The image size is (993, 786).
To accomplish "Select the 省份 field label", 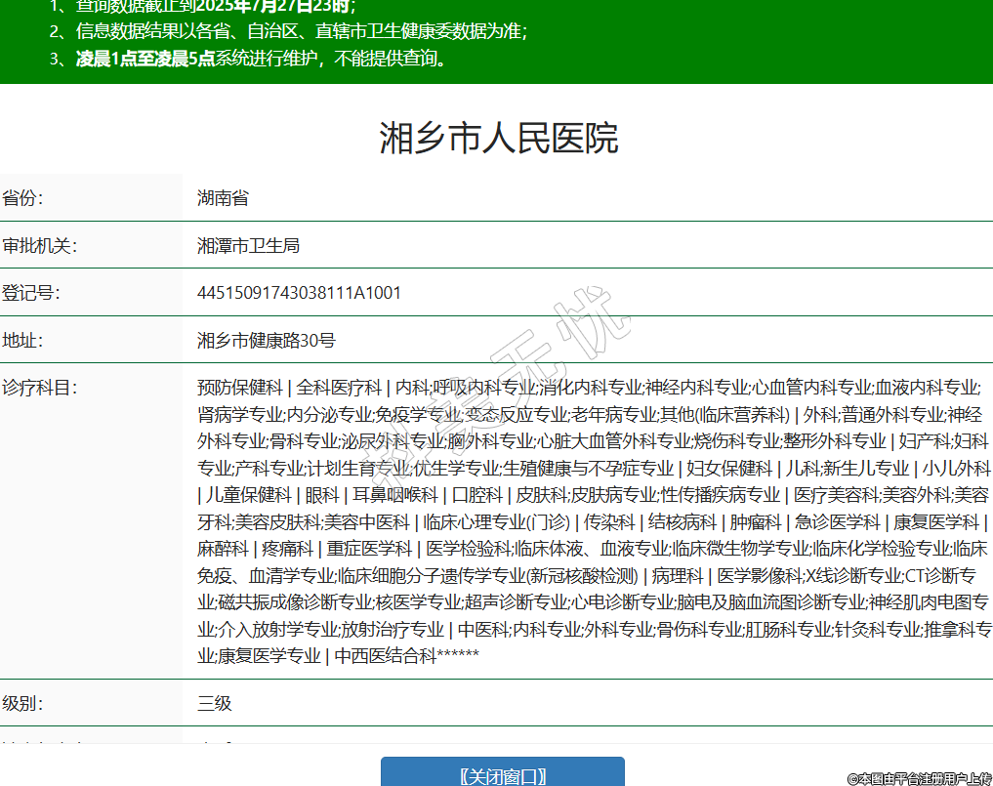I will [x=23, y=198].
